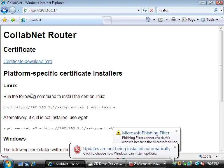Screen dimensions: 224x168
Task: Click the address bar showing http://192.168.1.1/
Action: tap(81, 10)
